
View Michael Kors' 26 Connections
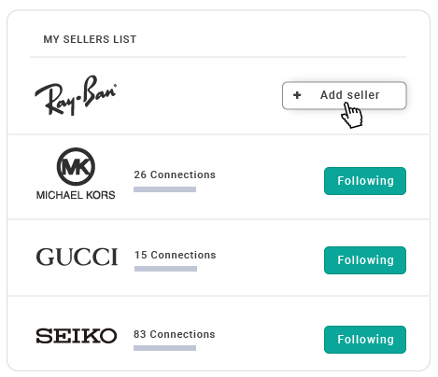click(x=175, y=175)
